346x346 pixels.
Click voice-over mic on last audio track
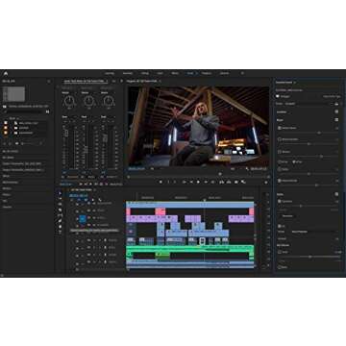(x=105, y=262)
